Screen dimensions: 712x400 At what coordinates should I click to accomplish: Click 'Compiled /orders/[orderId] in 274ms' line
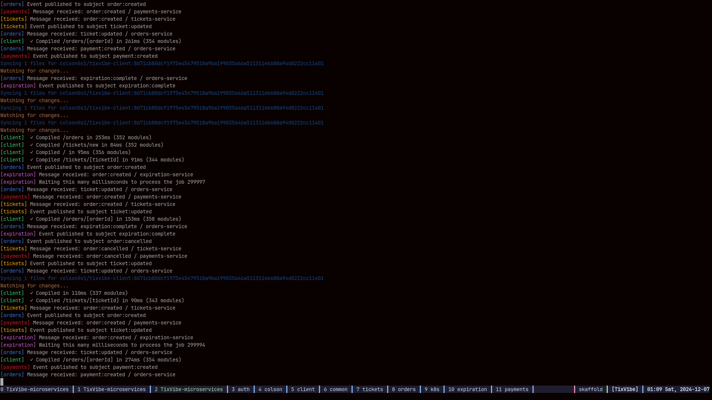coord(91,360)
